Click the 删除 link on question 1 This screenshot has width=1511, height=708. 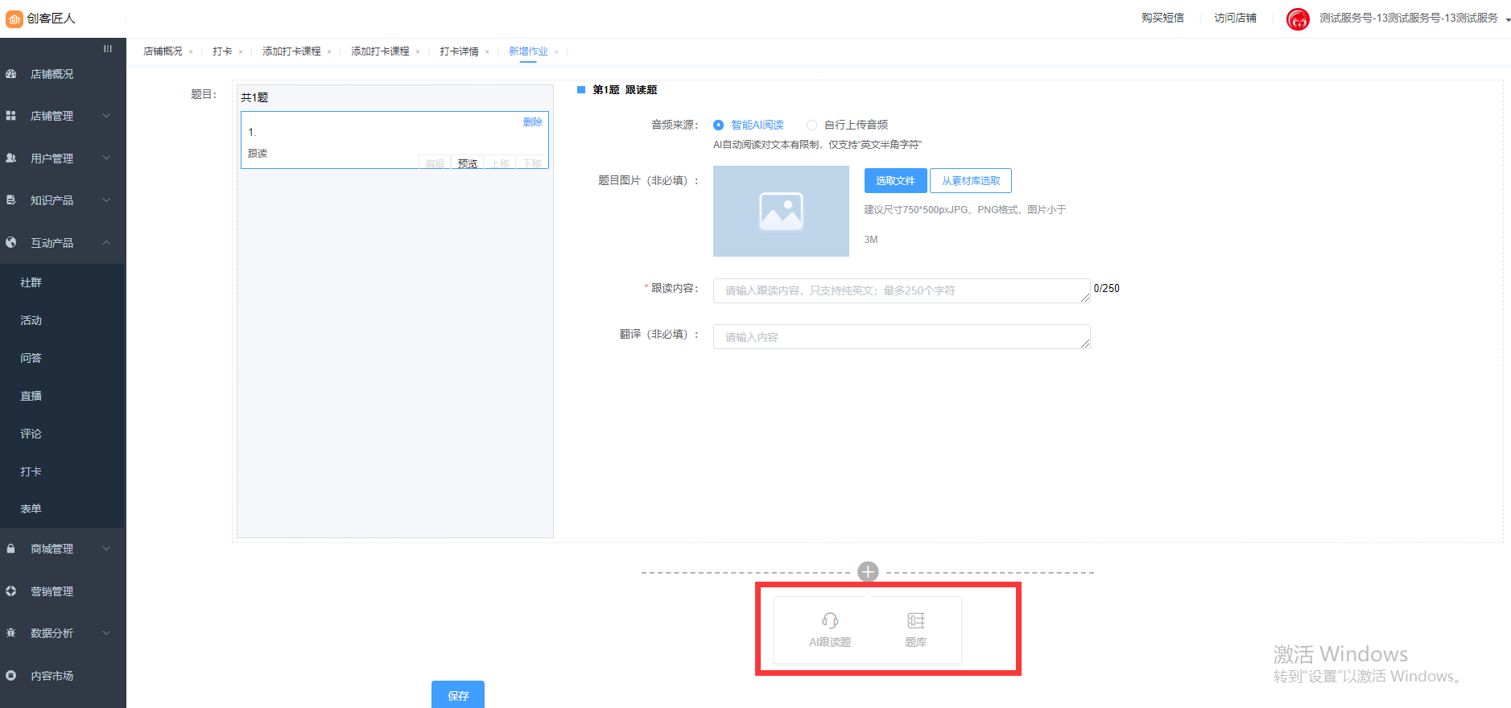(x=532, y=122)
